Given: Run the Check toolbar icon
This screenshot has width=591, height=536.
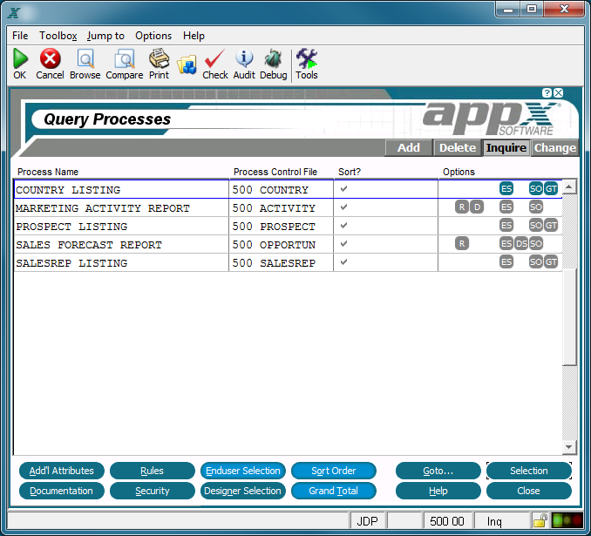Looking at the screenshot, I should (214, 58).
